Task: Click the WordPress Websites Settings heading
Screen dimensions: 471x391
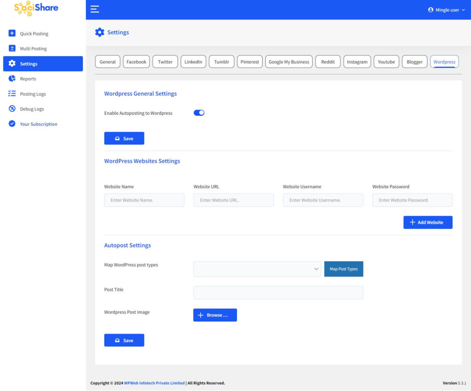Action: tap(142, 161)
